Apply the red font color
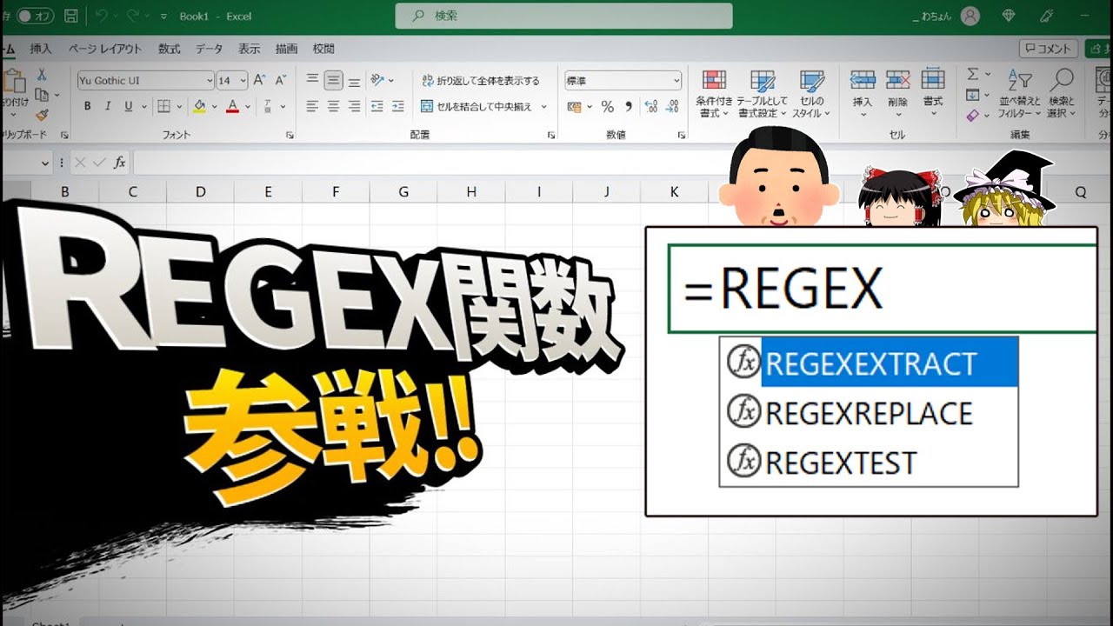 click(x=233, y=106)
